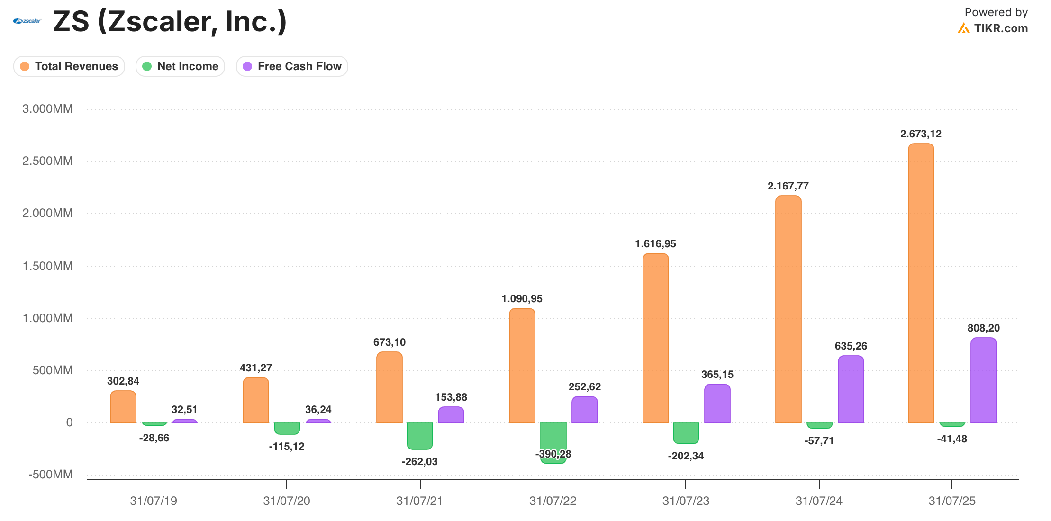The image size is (1051, 521).
Task: Click the TIKR.com logo icon
Action: click(x=963, y=28)
